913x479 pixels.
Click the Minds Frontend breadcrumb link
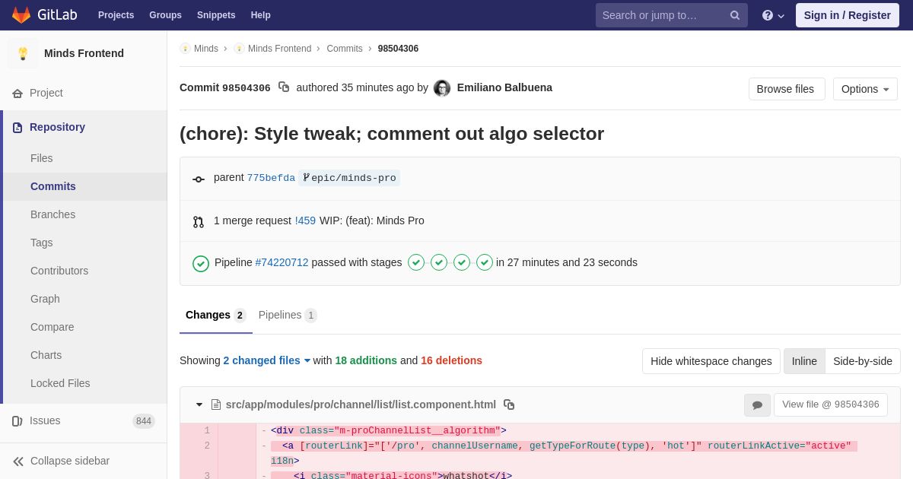click(279, 49)
